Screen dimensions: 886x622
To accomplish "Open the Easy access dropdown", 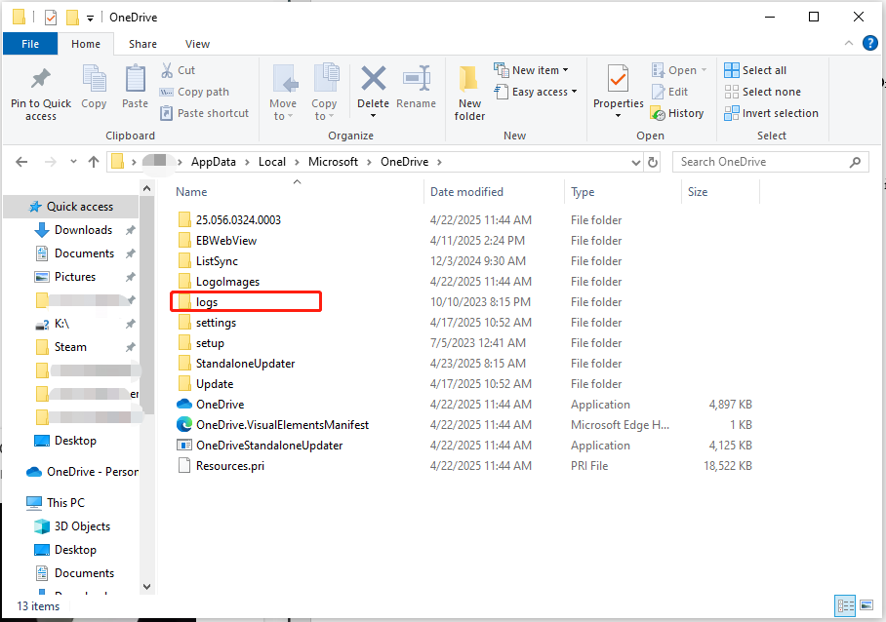I will pos(536,92).
